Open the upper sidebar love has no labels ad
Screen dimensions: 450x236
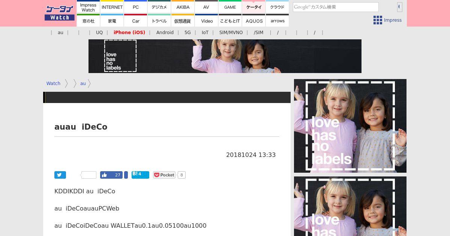[x=350, y=126]
